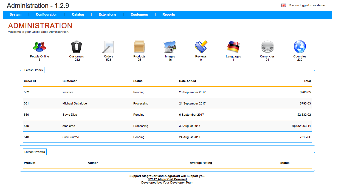This screenshot has height=192, width=344.
Task: Click the language flag icon near login text
Action: [284, 5]
